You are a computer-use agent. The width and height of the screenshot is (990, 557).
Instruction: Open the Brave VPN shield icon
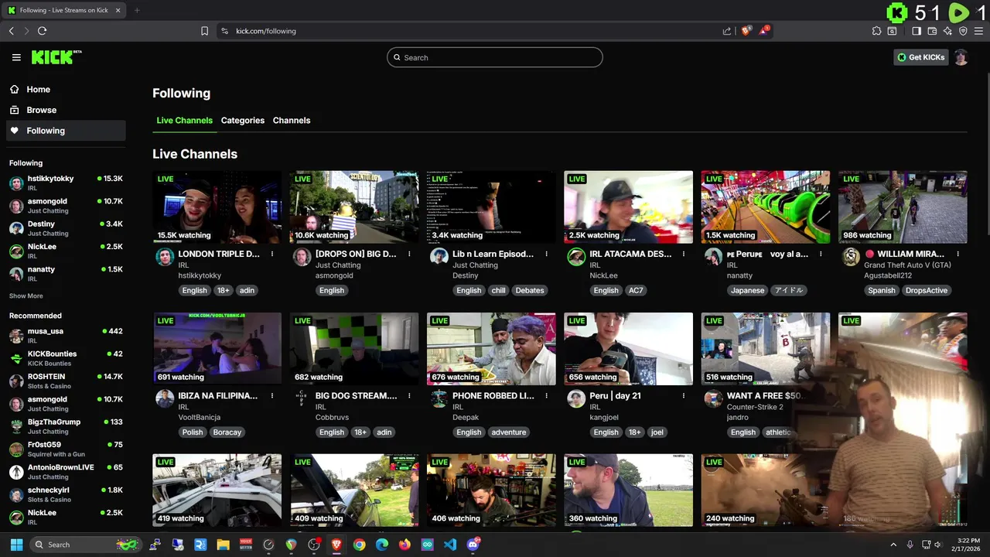[x=963, y=31]
